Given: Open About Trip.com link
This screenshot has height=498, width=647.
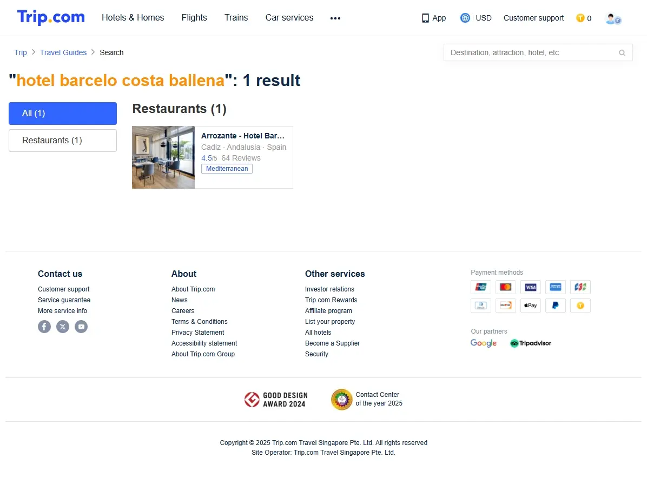Looking at the screenshot, I should [x=193, y=289].
